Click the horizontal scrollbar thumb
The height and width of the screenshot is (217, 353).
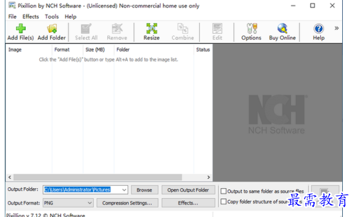click(98, 177)
